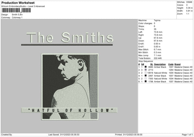Click the 'EndX:' label

point(141,44)
